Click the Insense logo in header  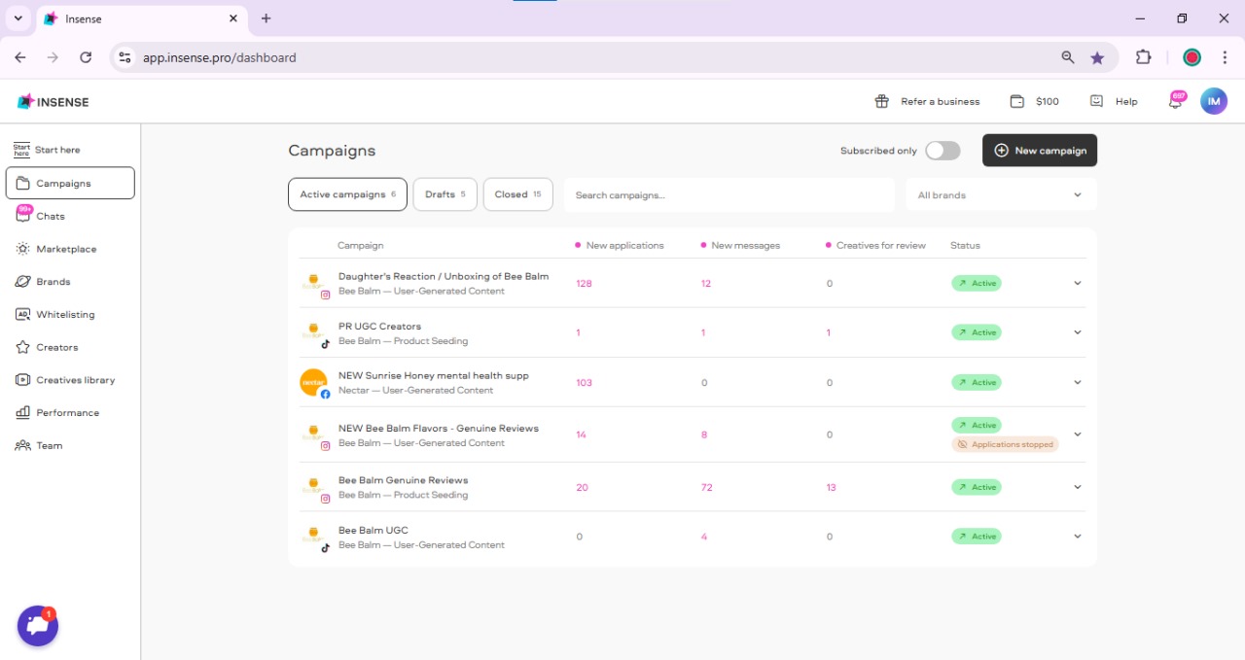point(53,101)
